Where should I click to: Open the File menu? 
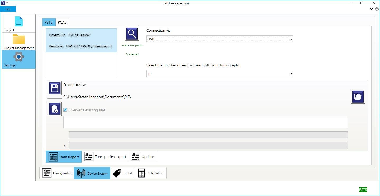tap(8, 9)
